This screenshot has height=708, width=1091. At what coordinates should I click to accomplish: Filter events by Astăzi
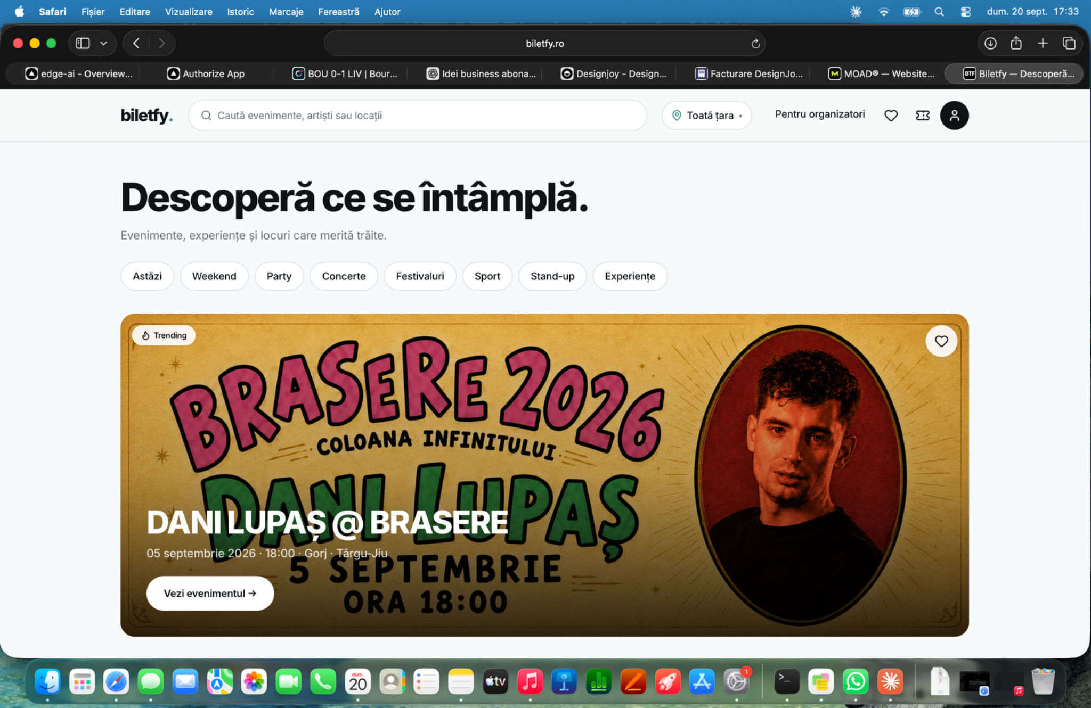[147, 276]
